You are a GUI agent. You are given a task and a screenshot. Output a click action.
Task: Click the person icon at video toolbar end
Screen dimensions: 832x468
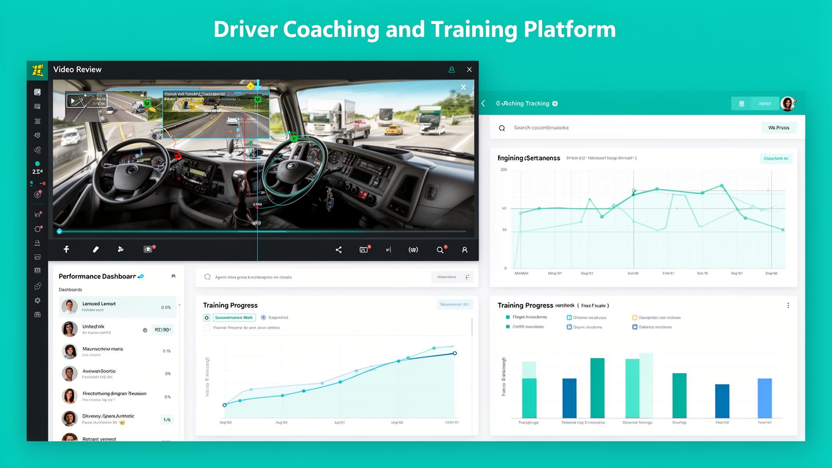(465, 250)
